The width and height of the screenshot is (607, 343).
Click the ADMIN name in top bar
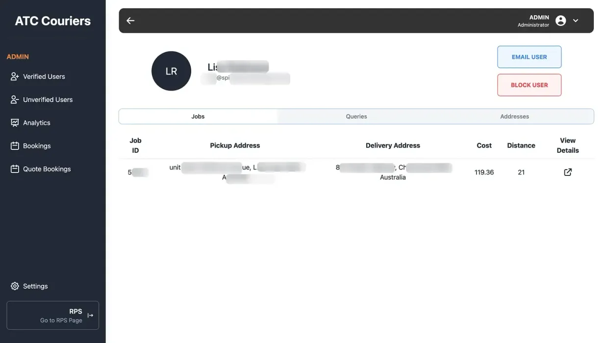539,17
